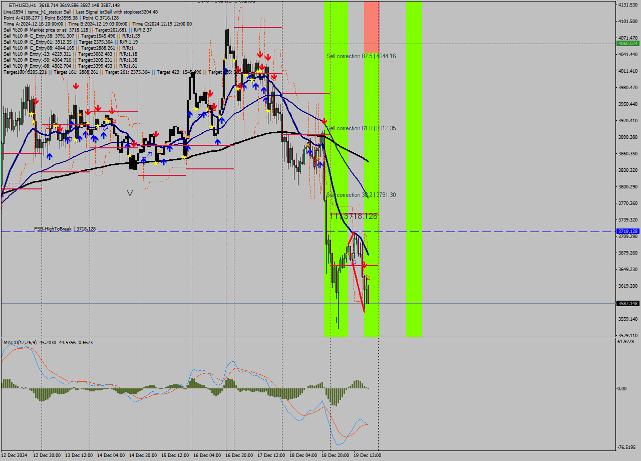Click the red shaded zone near 4060
This screenshot has width=641, height=461.
coord(372,27)
